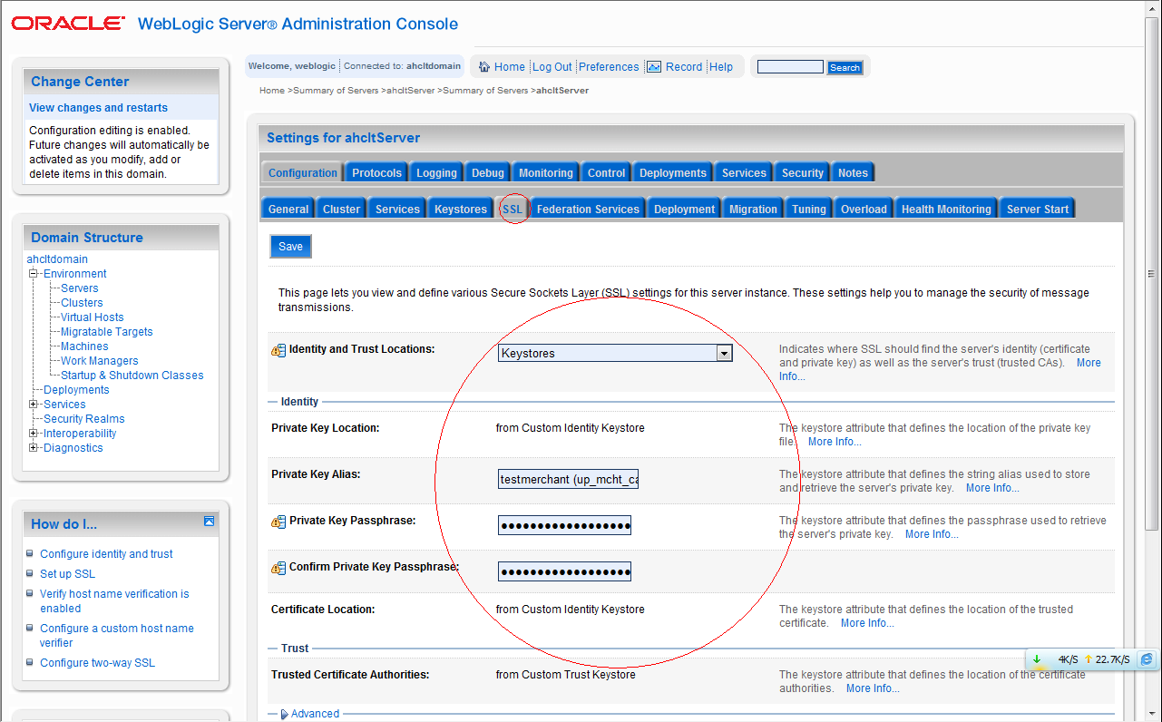The width and height of the screenshot is (1162, 722).
Task: Click the green download arrow in the speed widget
Action: coord(1037,659)
